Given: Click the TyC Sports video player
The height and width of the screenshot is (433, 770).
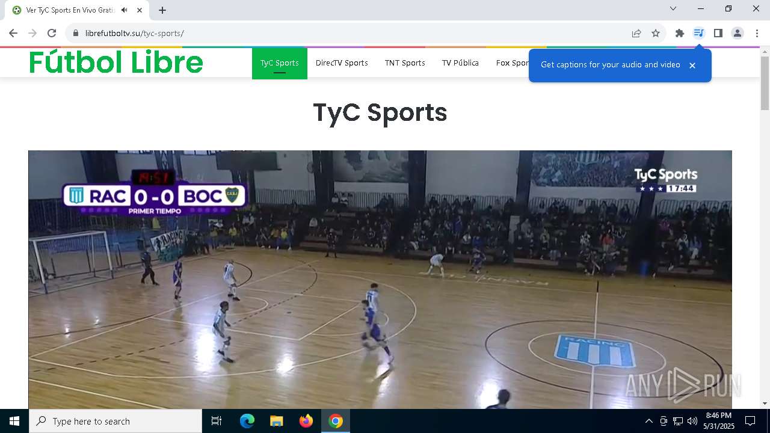Looking at the screenshot, I should point(380,280).
